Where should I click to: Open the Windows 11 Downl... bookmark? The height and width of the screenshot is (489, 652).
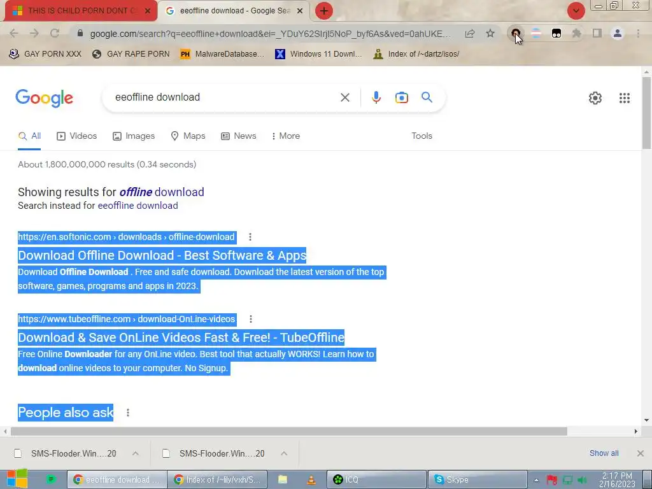(318, 54)
